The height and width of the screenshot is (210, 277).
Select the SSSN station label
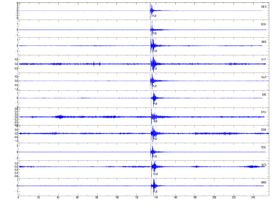click(x=264, y=130)
